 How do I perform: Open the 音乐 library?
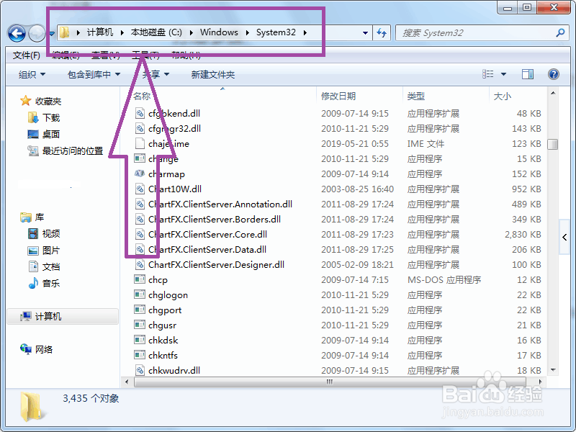(x=51, y=283)
